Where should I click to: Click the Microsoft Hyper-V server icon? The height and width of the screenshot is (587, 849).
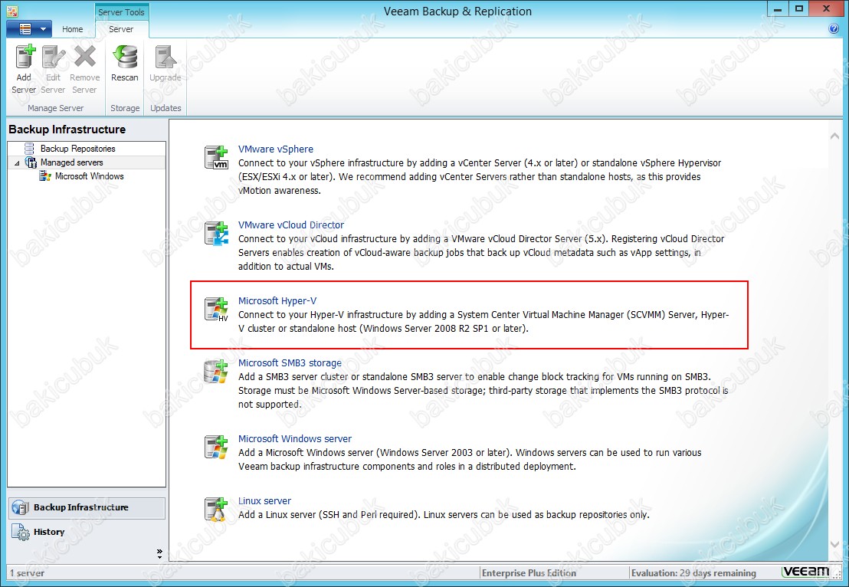(x=216, y=309)
